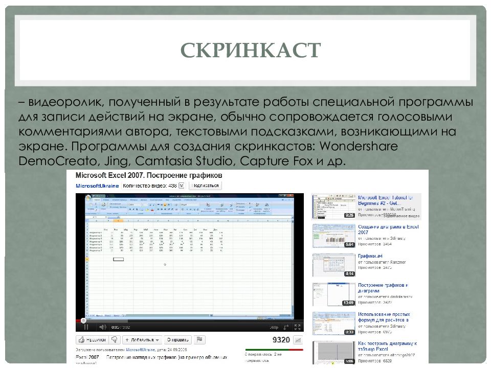Open the Microsoft Excel Tutorial for Beginners #2 link
This screenshot has width=491, height=368.
click(x=386, y=200)
